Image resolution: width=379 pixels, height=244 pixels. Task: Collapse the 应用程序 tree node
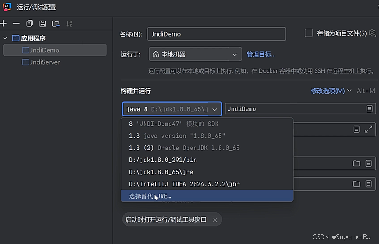tap(5, 38)
